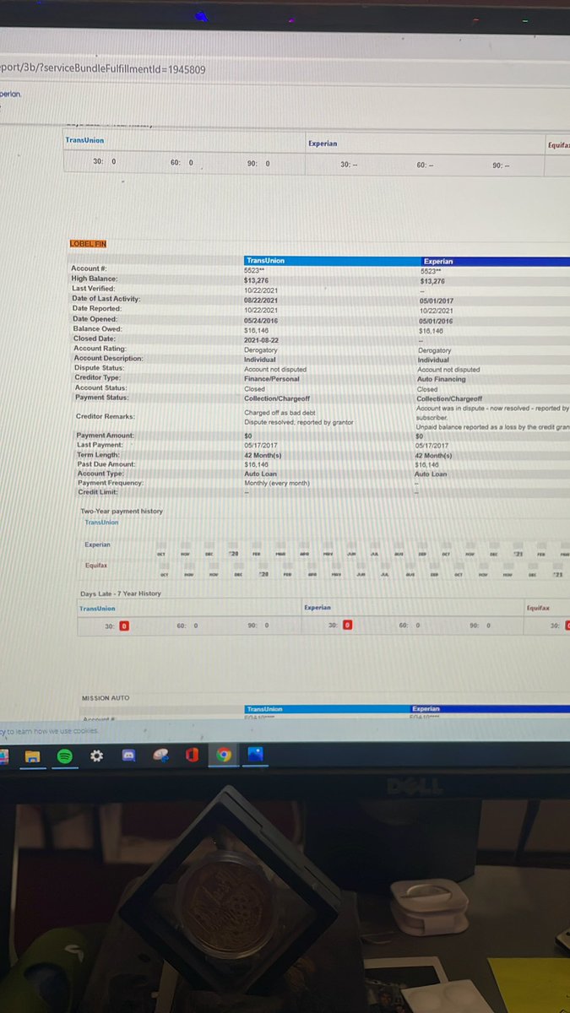Viewport: 570px width, 1013px height.
Task: Click TransUnion closed date 2021-08-22
Action: tap(262, 340)
